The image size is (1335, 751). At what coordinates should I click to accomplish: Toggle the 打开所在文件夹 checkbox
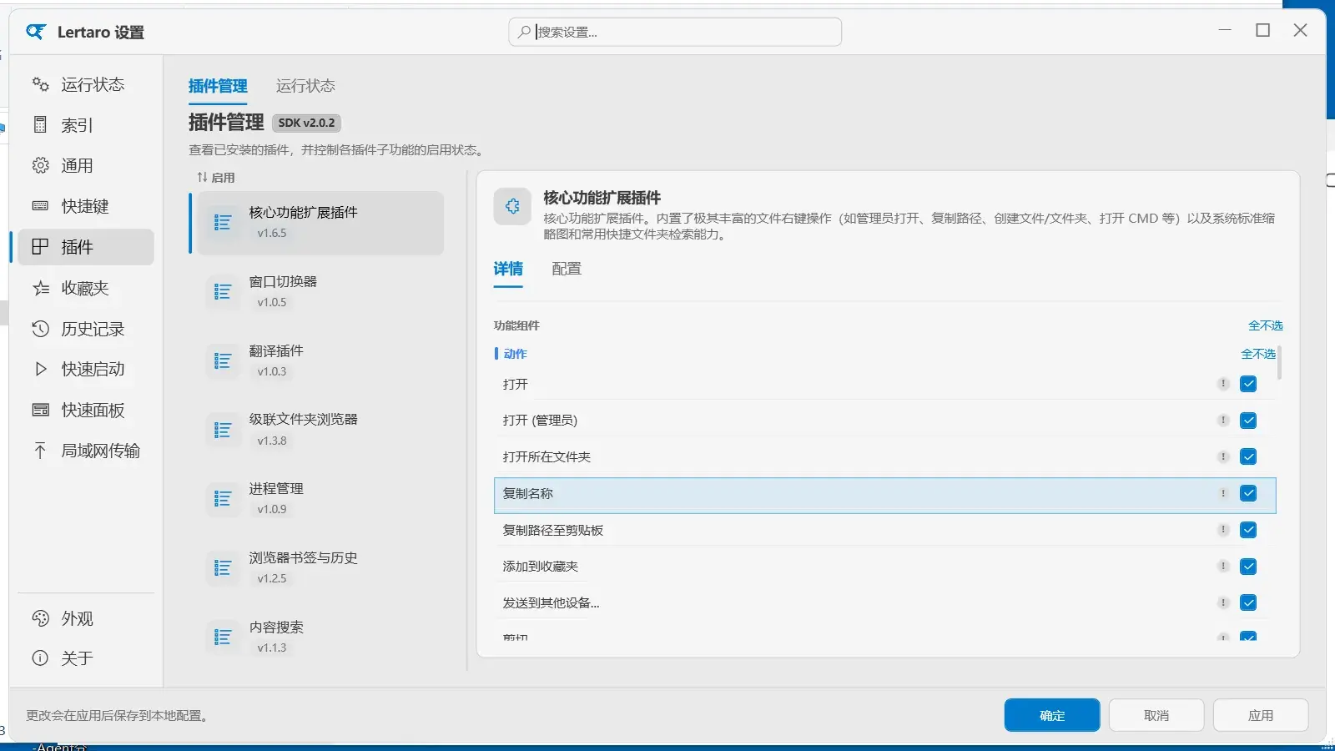[1248, 456]
